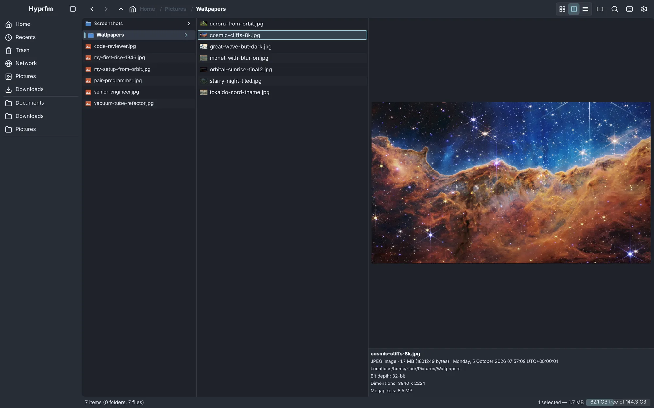
Task: Select monet-with-blur-on.jpg
Action: 282,58
